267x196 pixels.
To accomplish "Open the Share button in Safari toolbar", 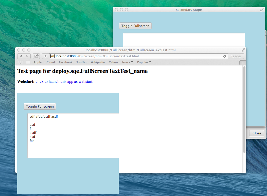I will [x=36, y=56].
